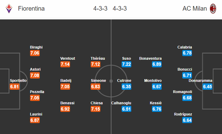
Task: Click Veretout's 7.14 rating badge
Action: coord(65,64)
